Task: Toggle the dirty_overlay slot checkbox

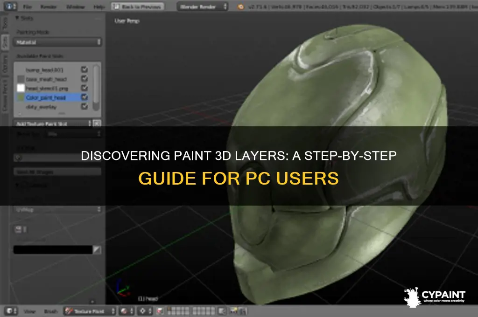Action: point(84,106)
